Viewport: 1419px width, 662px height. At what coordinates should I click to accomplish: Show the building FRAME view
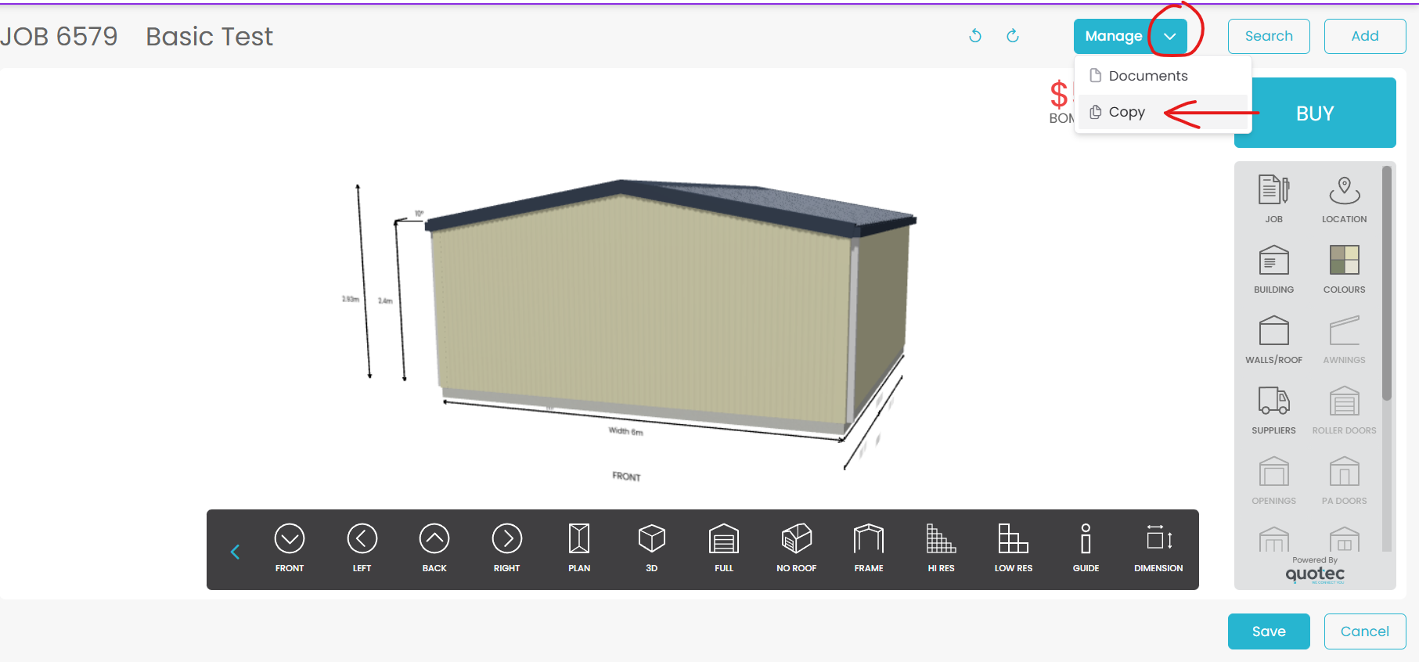(869, 539)
